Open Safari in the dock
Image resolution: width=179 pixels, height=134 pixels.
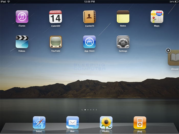pos(39,123)
